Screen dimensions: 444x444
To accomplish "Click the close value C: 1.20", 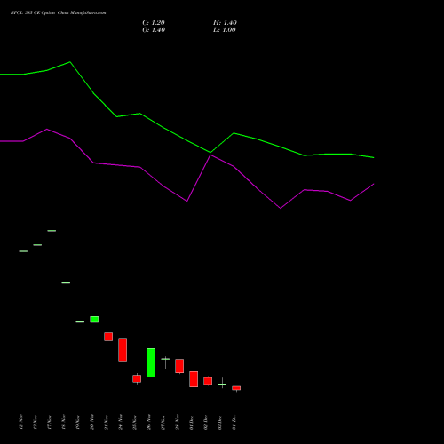I will pos(154,23).
